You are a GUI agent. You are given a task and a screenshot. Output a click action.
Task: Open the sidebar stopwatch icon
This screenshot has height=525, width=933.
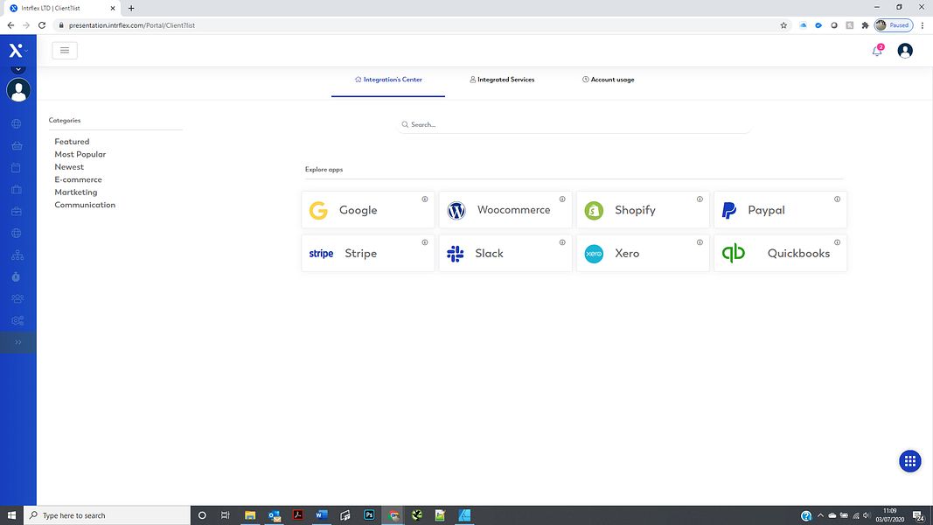(17, 276)
